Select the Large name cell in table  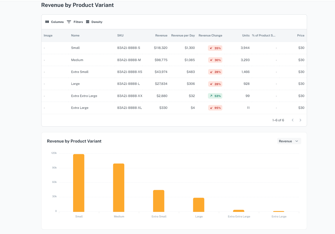[x=75, y=84]
